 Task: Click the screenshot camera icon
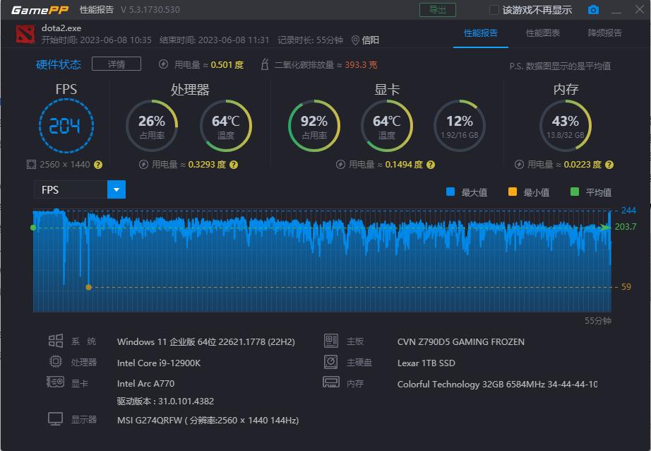[593, 10]
